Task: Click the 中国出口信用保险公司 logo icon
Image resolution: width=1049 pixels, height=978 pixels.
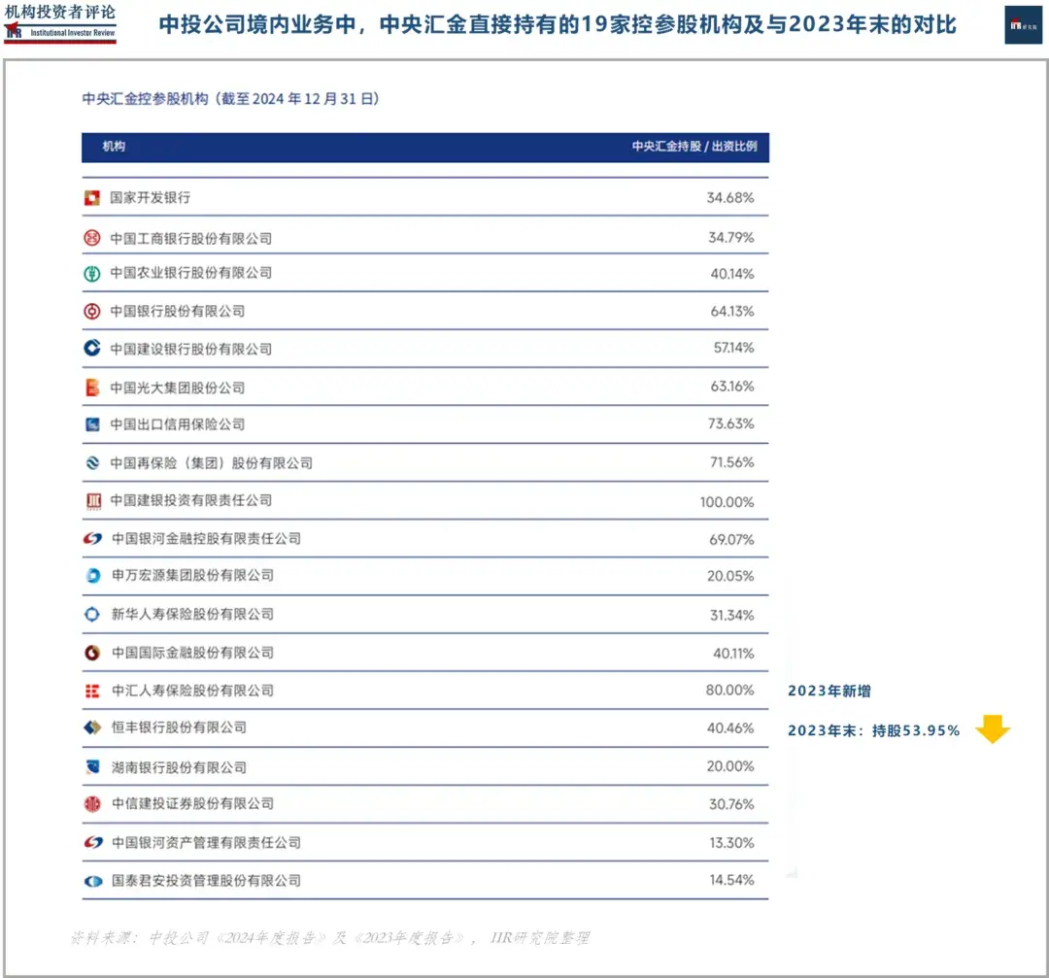Action: [x=92, y=424]
